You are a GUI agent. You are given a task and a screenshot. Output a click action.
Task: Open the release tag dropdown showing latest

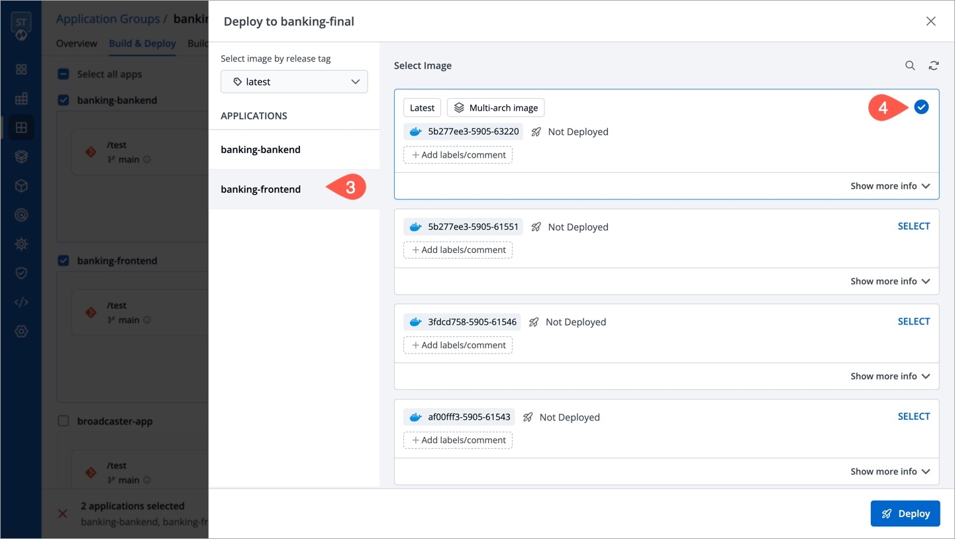(x=294, y=82)
